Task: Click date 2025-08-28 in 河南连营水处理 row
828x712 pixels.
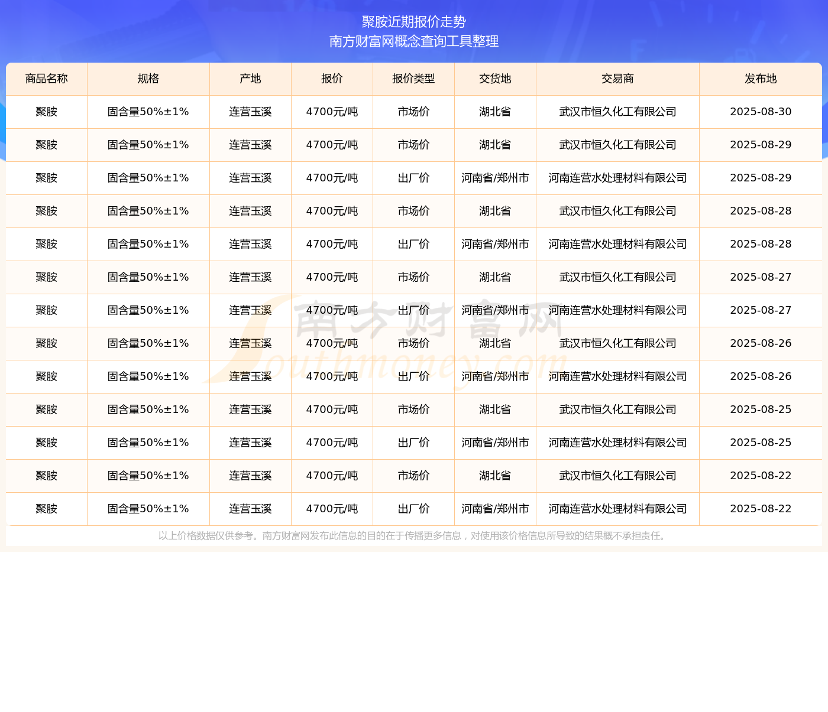Action: (761, 244)
